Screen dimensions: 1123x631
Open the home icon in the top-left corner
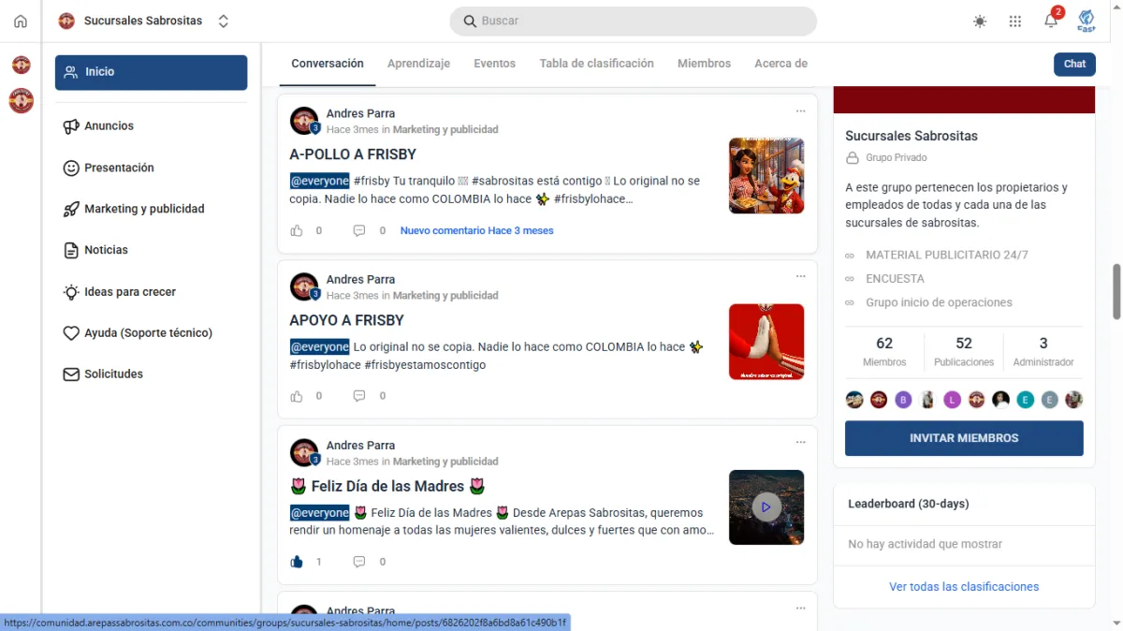[x=21, y=22]
